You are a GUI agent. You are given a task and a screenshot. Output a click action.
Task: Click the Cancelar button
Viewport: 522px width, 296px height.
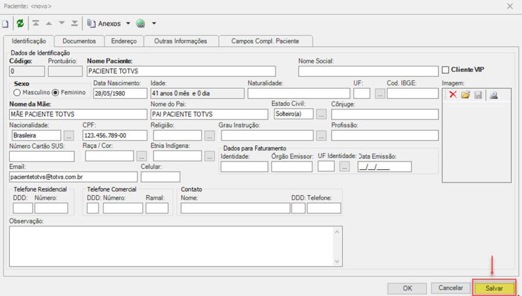pyautogui.click(x=451, y=288)
